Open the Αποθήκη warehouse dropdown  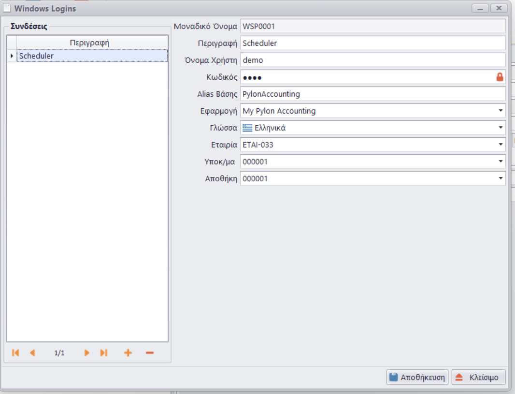500,178
